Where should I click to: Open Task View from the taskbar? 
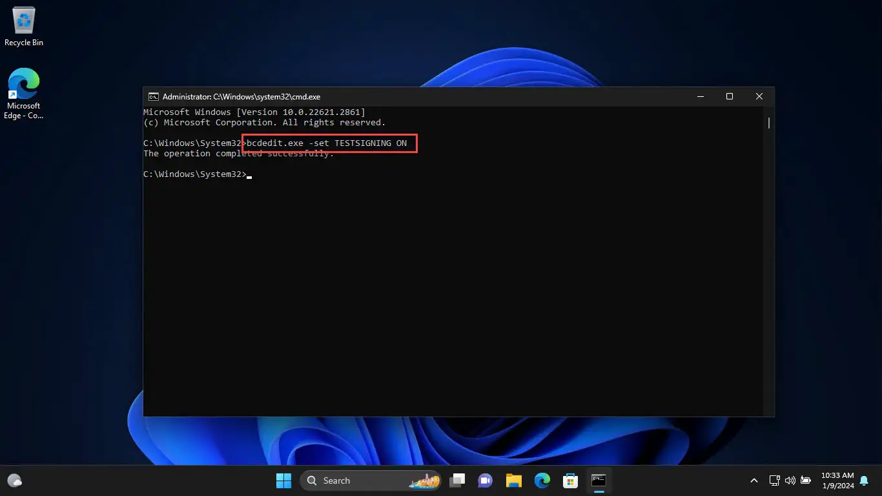(x=458, y=480)
